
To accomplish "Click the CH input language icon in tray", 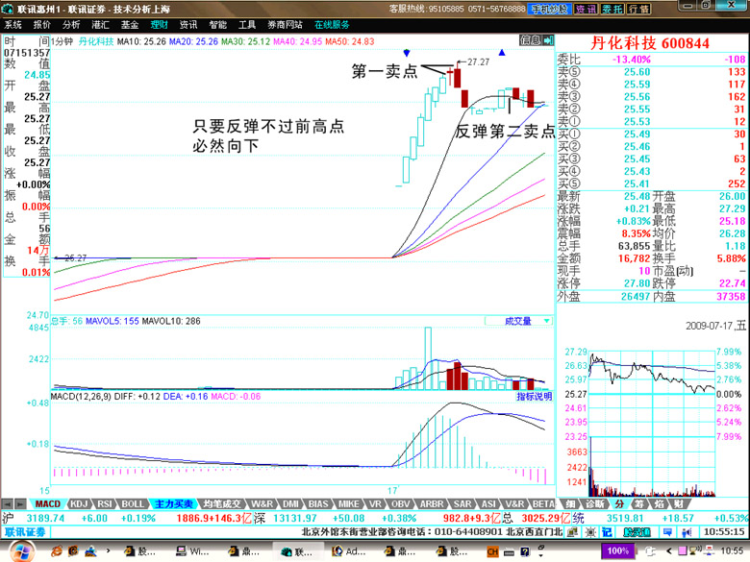I will [492, 552].
